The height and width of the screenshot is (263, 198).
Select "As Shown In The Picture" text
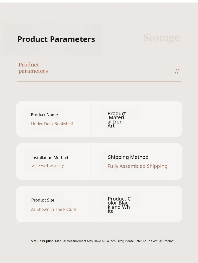[x=54, y=209]
